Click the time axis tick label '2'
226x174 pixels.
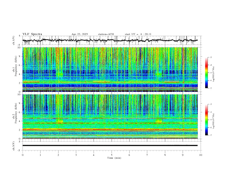(x=58, y=155)
